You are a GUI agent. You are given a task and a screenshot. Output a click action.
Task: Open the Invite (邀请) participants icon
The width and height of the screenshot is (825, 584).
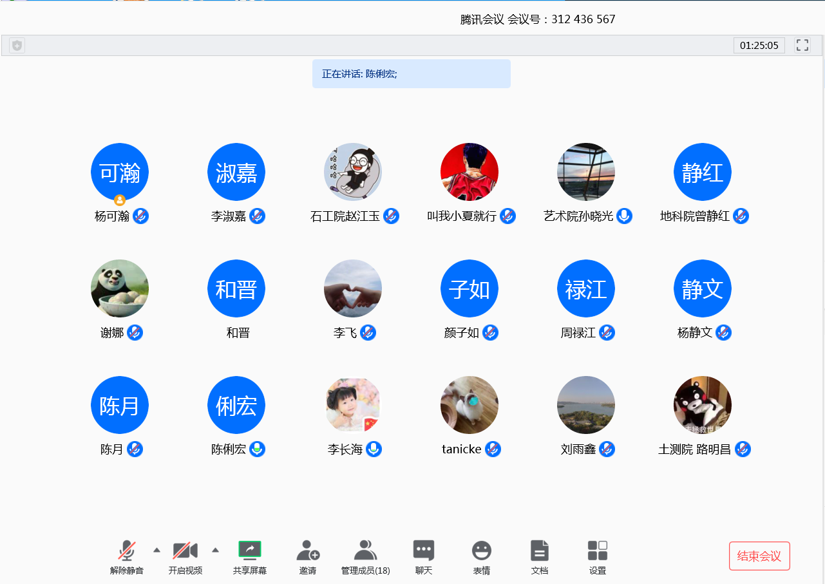[x=308, y=551]
